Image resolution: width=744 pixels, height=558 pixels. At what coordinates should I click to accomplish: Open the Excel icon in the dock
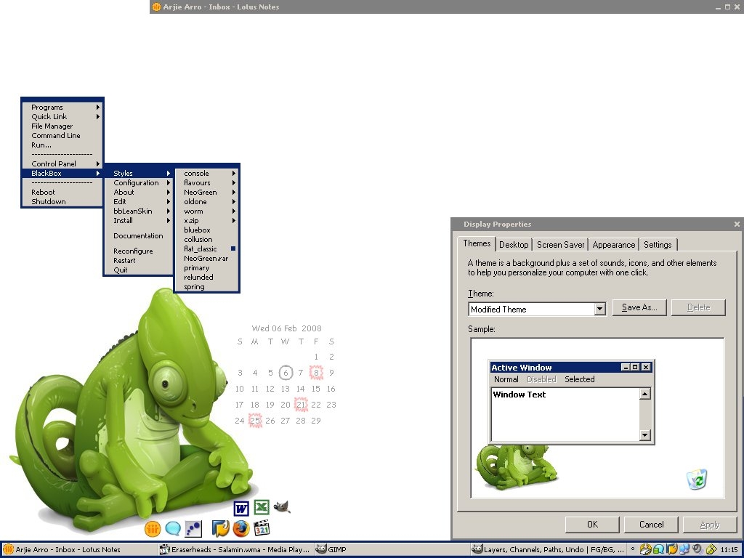(x=262, y=508)
